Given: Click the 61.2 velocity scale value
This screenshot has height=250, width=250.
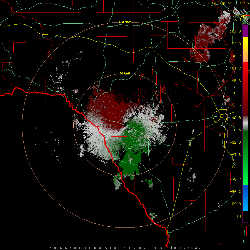Looking at the screenshot, I should point(236,68).
